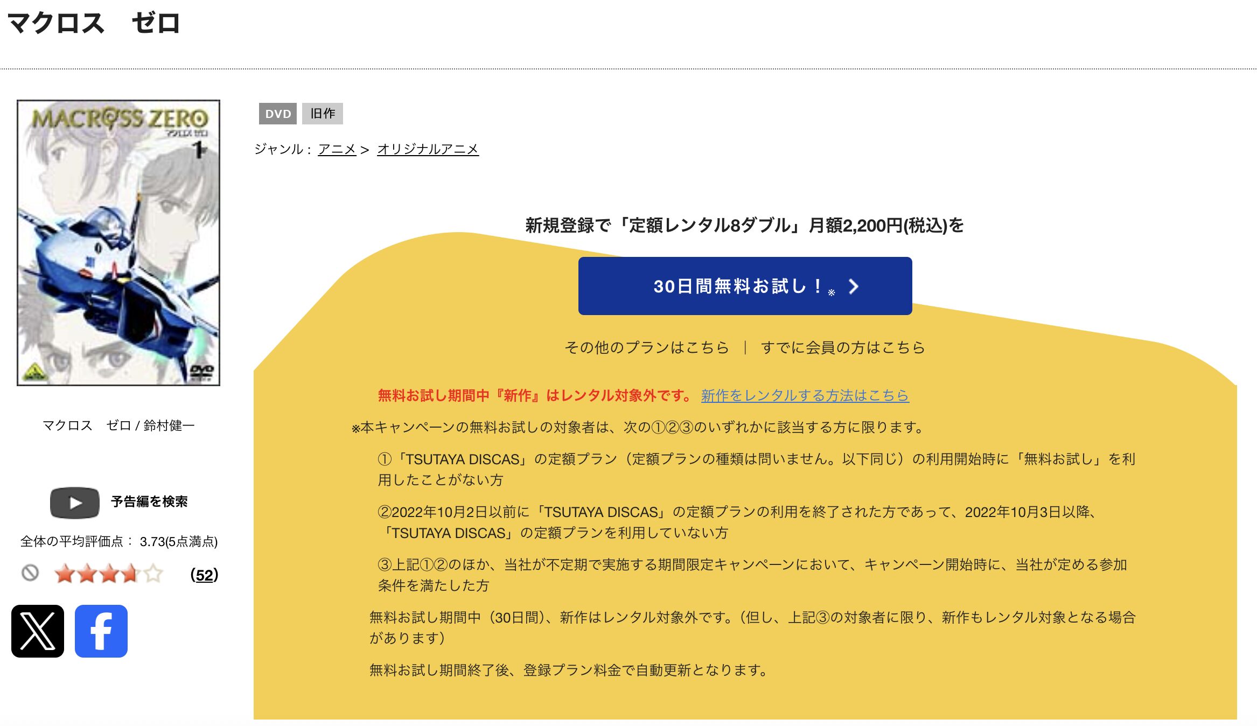
Task: Click the Macross Zero DVD cover thumbnail
Action: point(118,242)
